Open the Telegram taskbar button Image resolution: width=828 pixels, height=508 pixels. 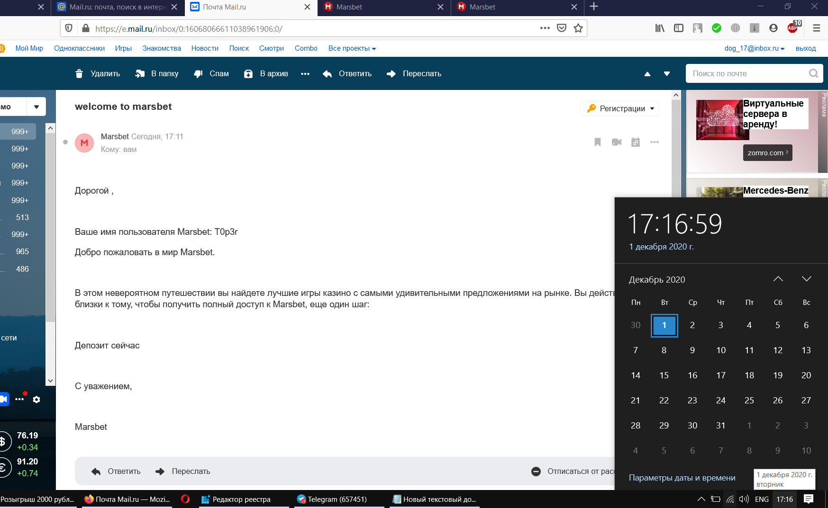point(339,499)
